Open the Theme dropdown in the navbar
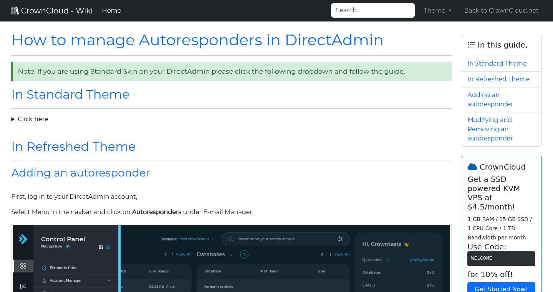The height and width of the screenshot is (292, 553). pos(437,10)
